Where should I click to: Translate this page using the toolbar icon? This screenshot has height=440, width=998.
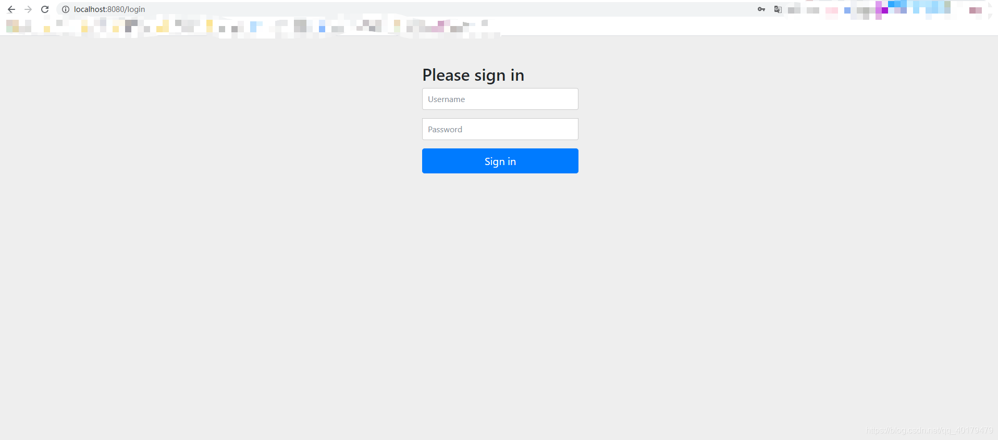[x=778, y=9]
